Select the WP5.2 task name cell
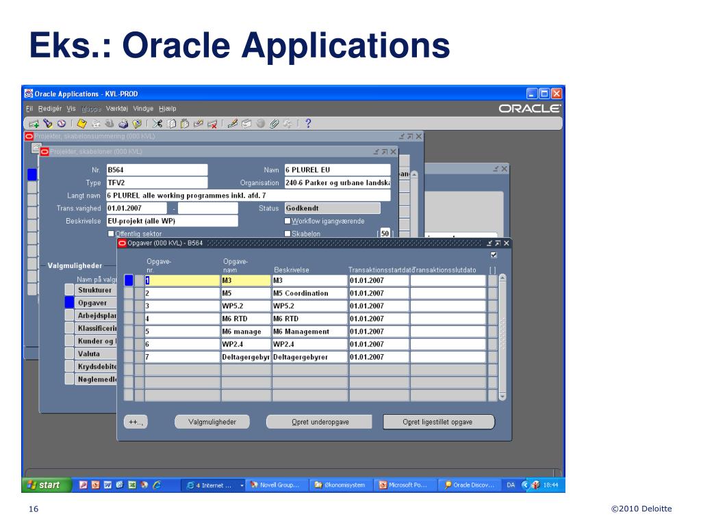Image resolution: width=701 pixels, height=525 pixels. click(x=246, y=306)
